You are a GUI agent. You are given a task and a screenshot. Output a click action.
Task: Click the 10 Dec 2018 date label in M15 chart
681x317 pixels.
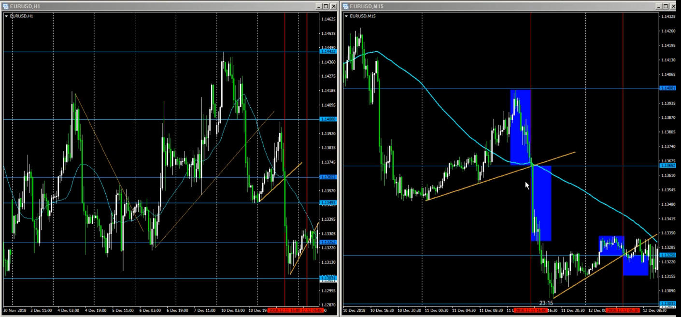pyautogui.click(x=355, y=310)
